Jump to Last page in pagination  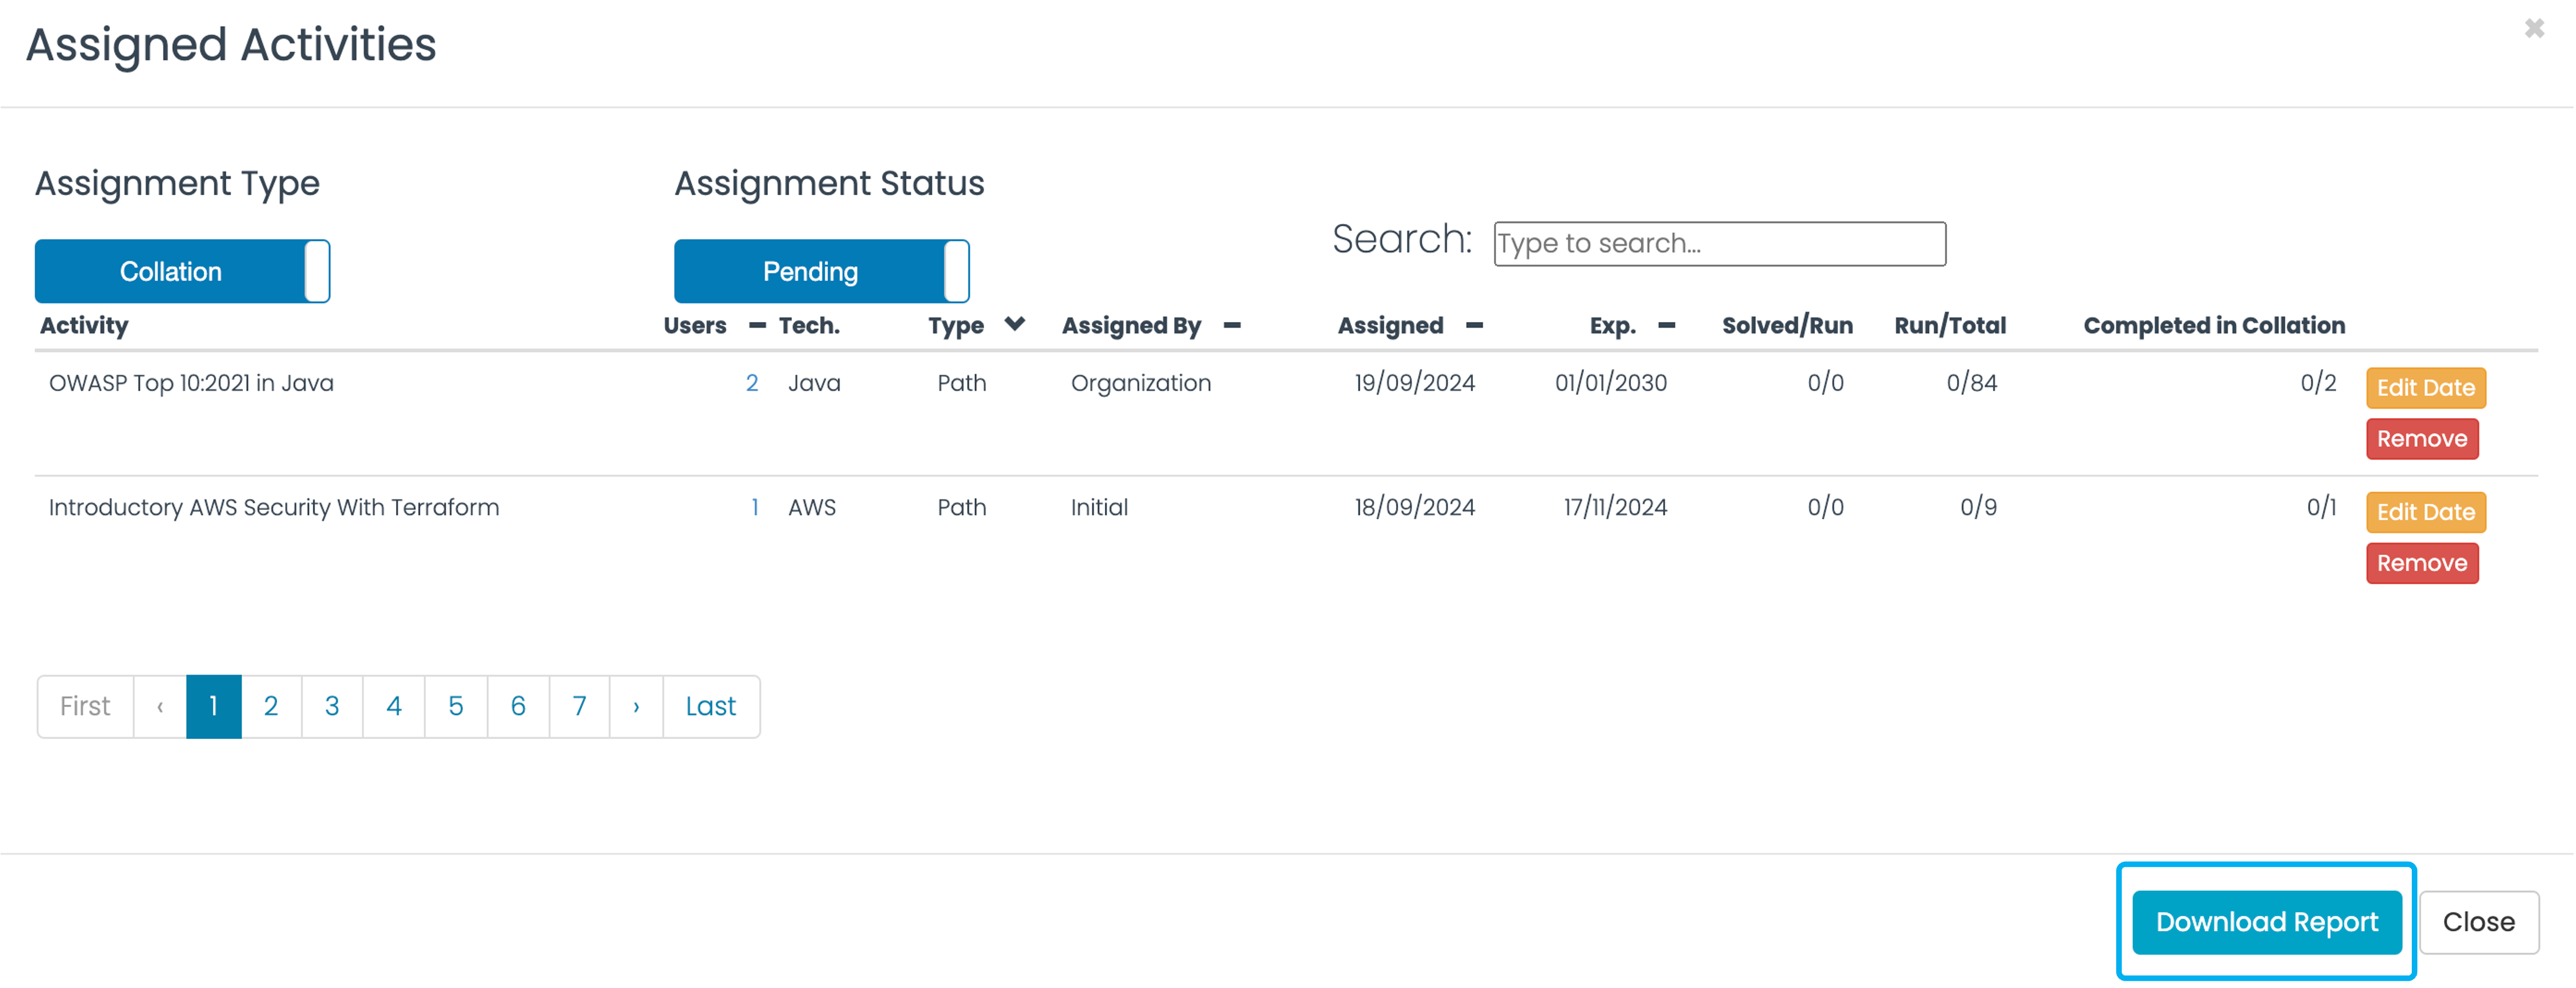point(711,706)
